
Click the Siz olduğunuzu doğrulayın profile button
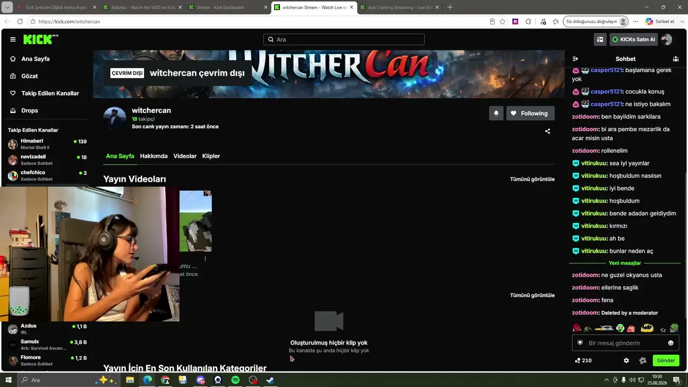pos(596,21)
